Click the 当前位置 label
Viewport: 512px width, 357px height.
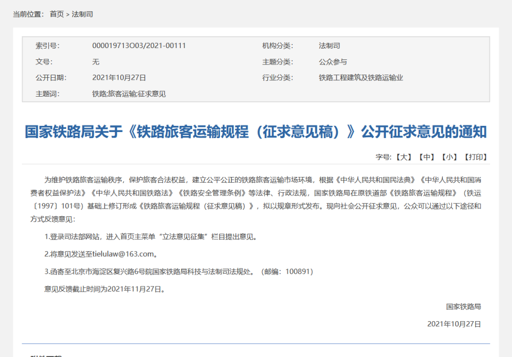(28, 14)
